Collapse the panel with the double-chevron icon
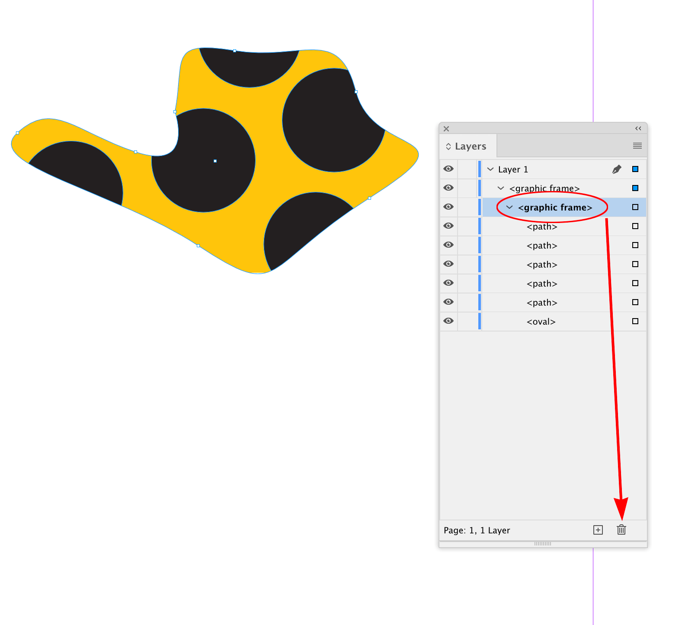Screen dimensions: 698x625 (639, 128)
